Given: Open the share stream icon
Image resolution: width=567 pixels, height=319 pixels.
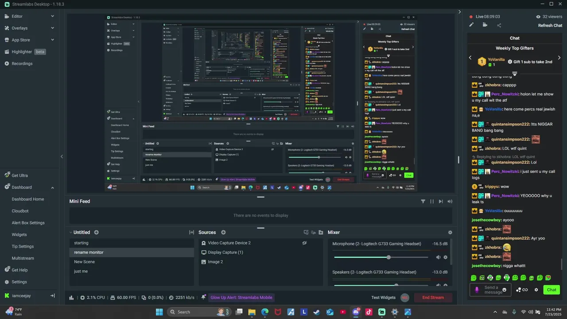Looking at the screenshot, I should point(499,25).
